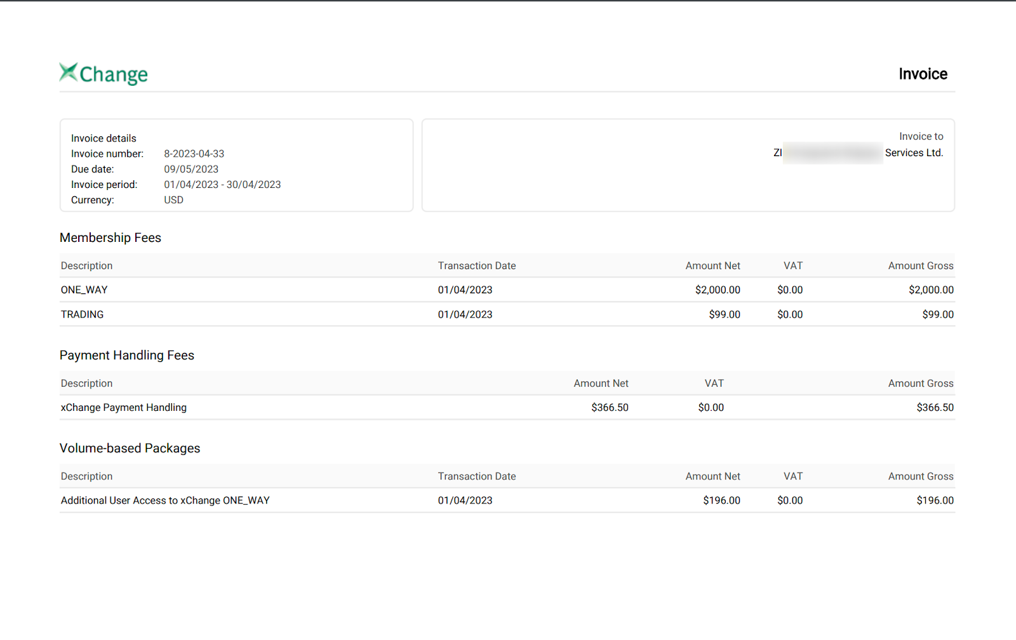Click due date 09/05/2023
This screenshot has height=640, width=1016.
pos(191,169)
